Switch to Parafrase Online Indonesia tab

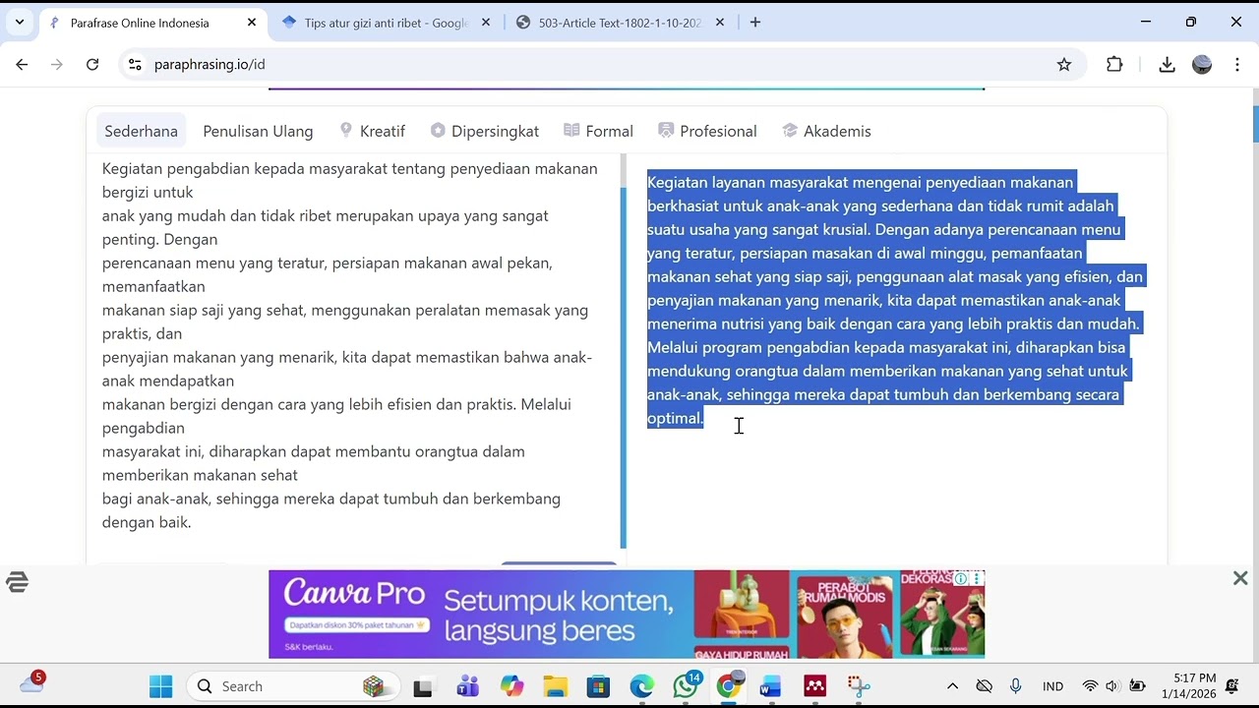click(152, 23)
